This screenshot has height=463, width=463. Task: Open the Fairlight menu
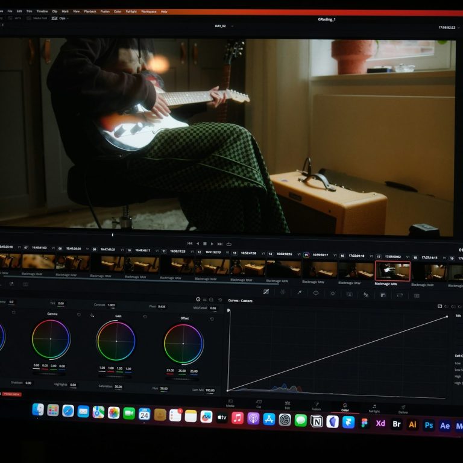tap(131, 11)
